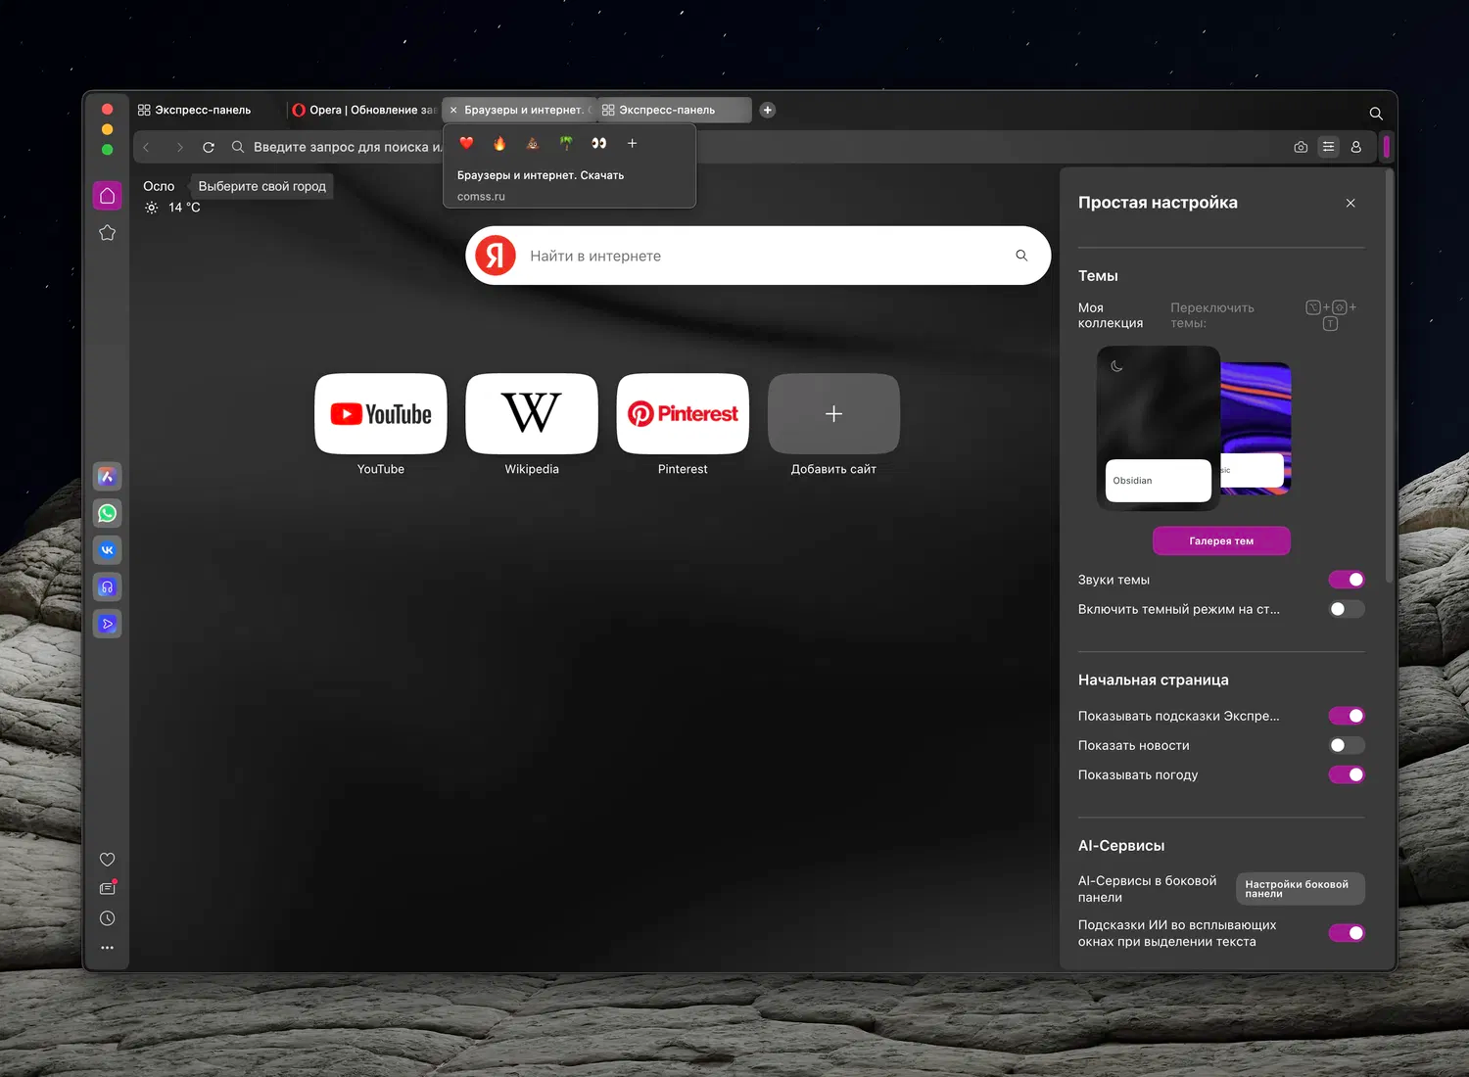Image resolution: width=1469 pixels, height=1077 pixels.
Task: Toggle Показывать подсказки Экспресс-панели switch
Action: click(x=1347, y=716)
